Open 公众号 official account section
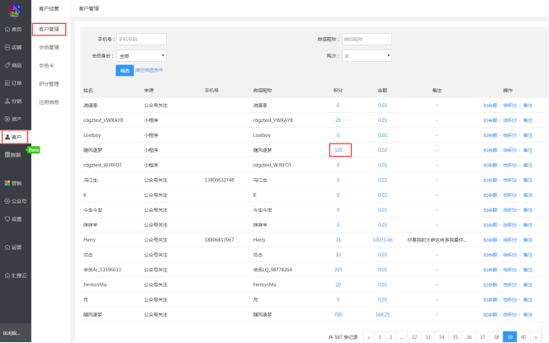 click(x=15, y=200)
